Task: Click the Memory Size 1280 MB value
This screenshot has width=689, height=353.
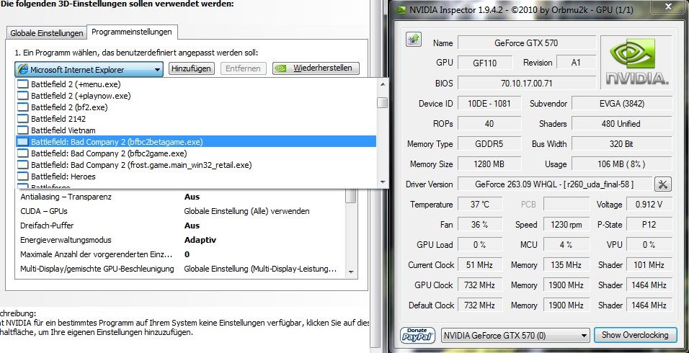Action: [489, 164]
